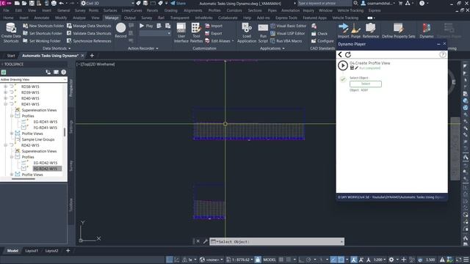Screen dimensions: 470x264
Task: Switch to the Layout1 tab
Action: click(x=32, y=251)
